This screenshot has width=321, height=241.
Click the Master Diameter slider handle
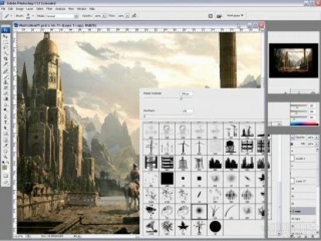point(181,98)
